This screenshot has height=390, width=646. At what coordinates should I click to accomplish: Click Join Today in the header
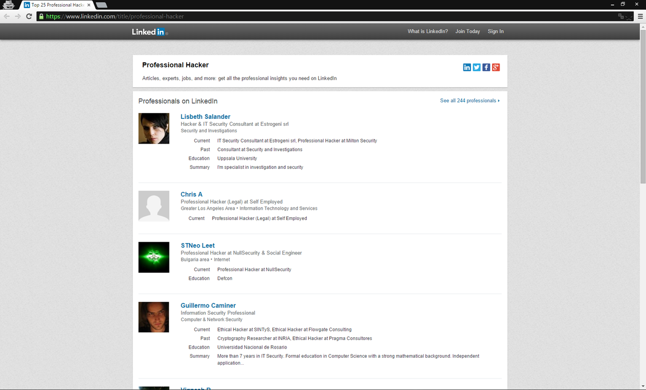coord(467,31)
